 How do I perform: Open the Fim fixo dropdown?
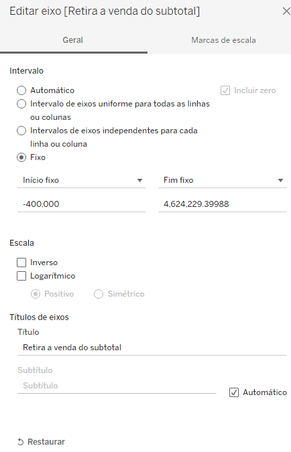coord(223,180)
